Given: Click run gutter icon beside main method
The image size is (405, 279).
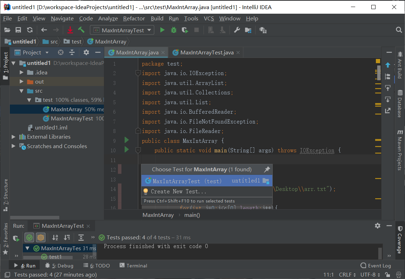Looking at the screenshot, I should point(127,150).
